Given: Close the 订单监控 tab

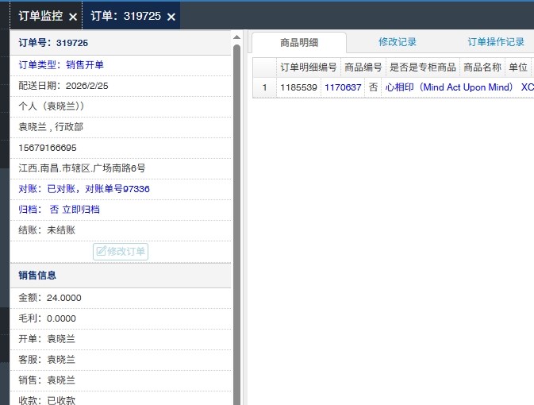Looking at the screenshot, I should pos(73,17).
